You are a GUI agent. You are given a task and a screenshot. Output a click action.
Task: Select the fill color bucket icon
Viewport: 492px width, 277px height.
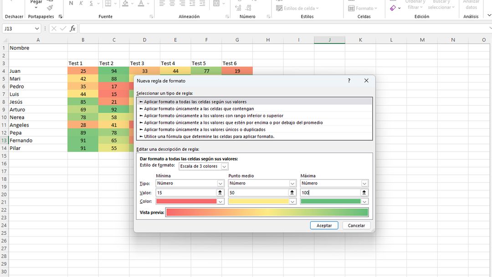click(125, 3)
